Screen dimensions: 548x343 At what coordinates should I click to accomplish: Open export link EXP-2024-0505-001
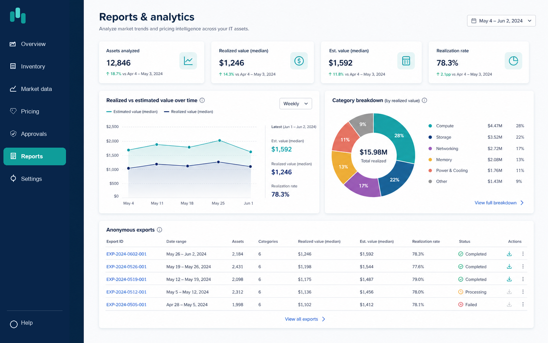[x=126, y=305]
